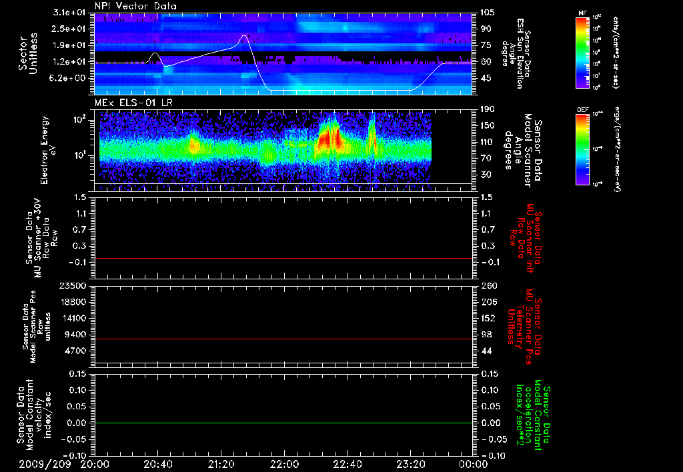
Task: Click the red "MU Scanner Inh" axis label
Action: tap(526, 238)
